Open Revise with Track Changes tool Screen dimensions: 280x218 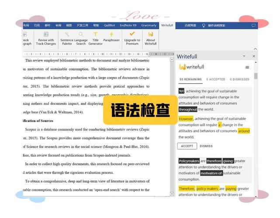click(x=46, y=39)
